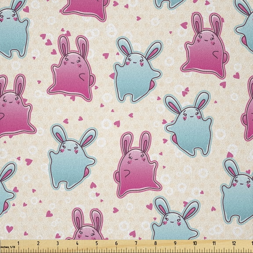Select the number 7 on the ruler
253x253 pixels.
pyautogui.click(x=136, y=243)
